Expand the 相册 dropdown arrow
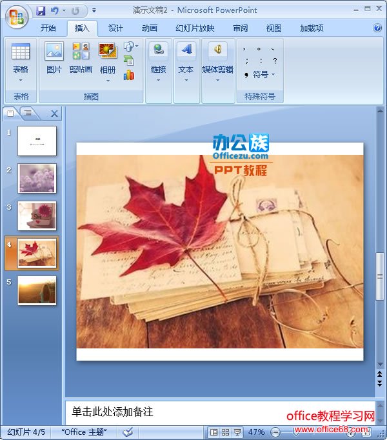 click(108, 81)
